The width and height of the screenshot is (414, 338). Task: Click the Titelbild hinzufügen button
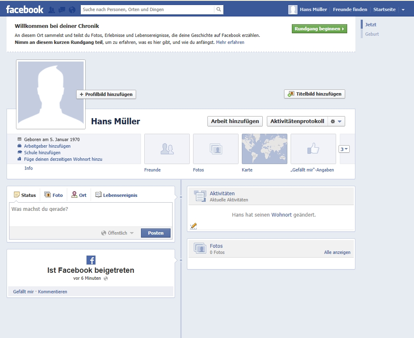pyautogui.click(x=314, y=94)
